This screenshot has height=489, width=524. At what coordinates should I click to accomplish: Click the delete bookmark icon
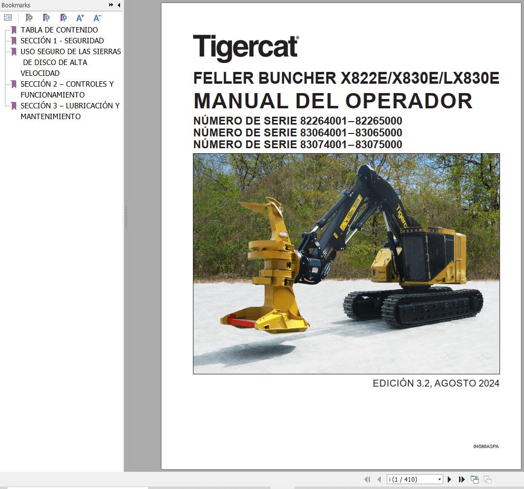29,17
